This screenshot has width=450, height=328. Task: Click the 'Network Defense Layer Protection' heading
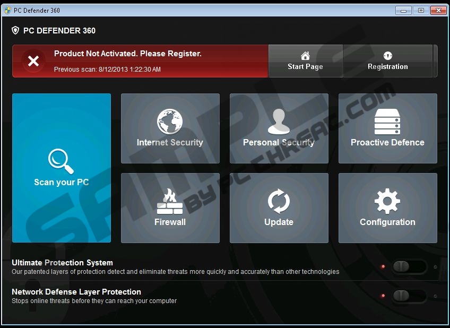click(76, 292)
